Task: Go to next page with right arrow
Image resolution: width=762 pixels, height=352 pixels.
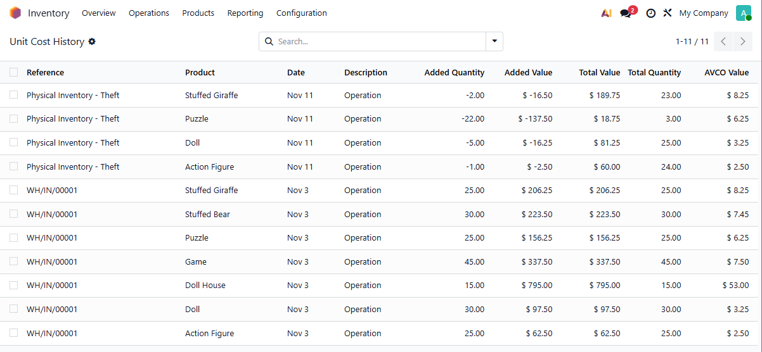Action: tap(742, 42)
